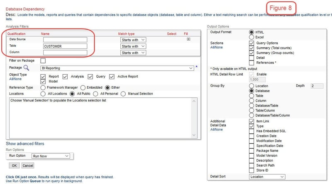Toggle Summary (Group counts) checkbox

point(251,53)
